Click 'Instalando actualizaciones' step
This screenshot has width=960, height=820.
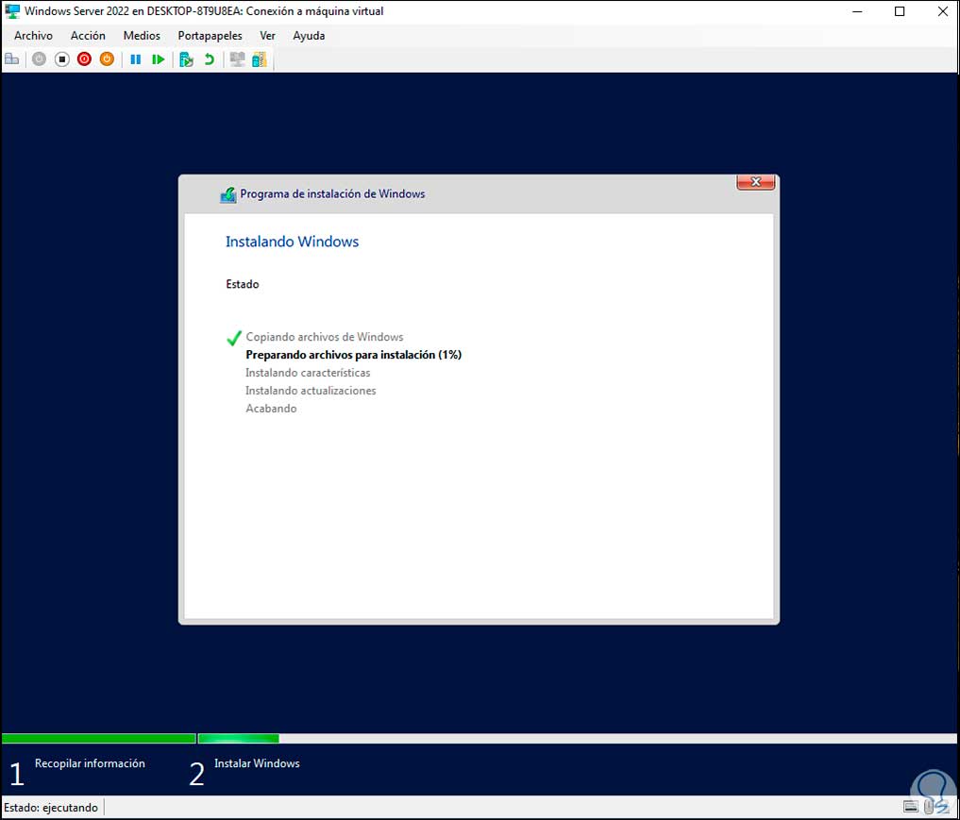[311, 391]
